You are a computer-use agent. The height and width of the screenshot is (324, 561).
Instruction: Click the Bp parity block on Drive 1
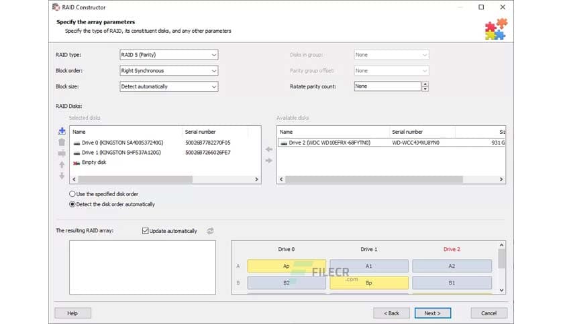(x=369, y=282)
